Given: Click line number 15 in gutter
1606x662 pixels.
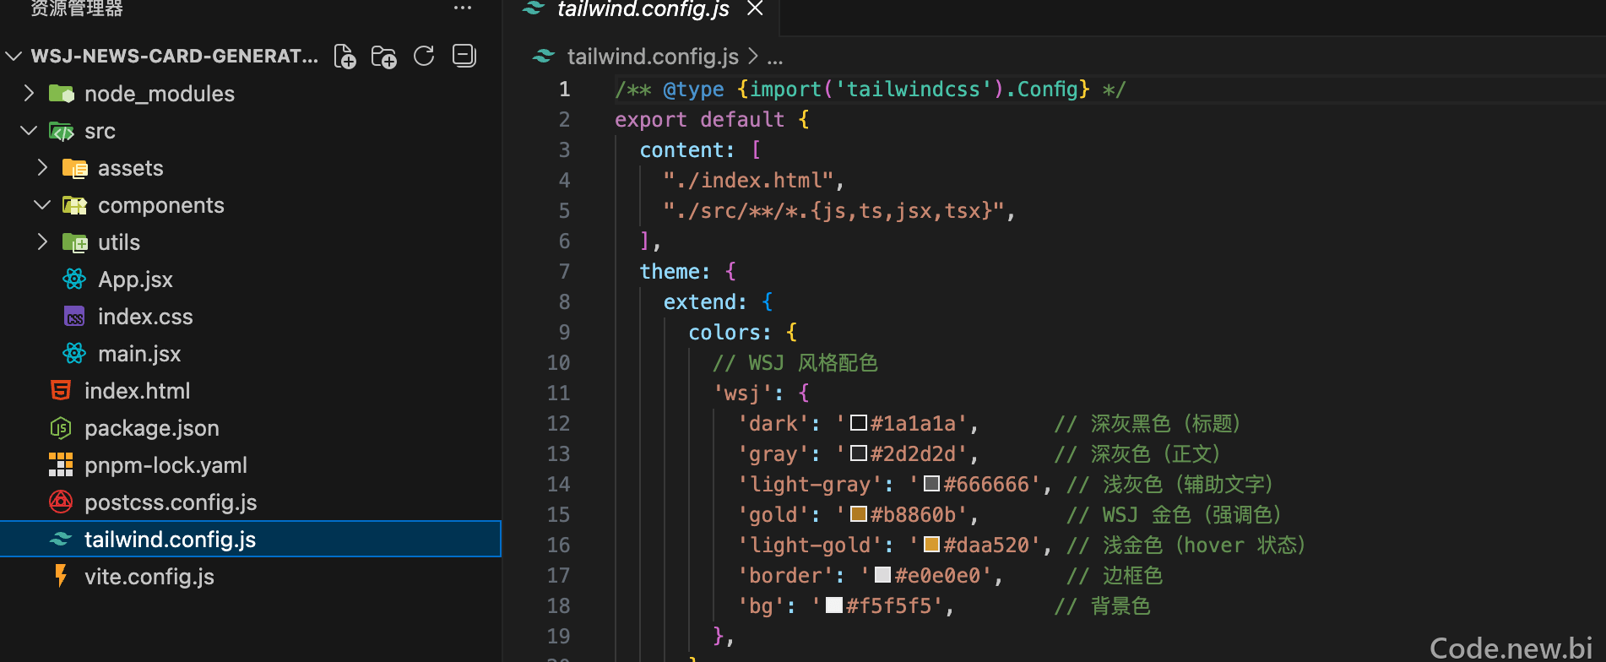Looking at the screenshot, I should click(x=558, y=515).
